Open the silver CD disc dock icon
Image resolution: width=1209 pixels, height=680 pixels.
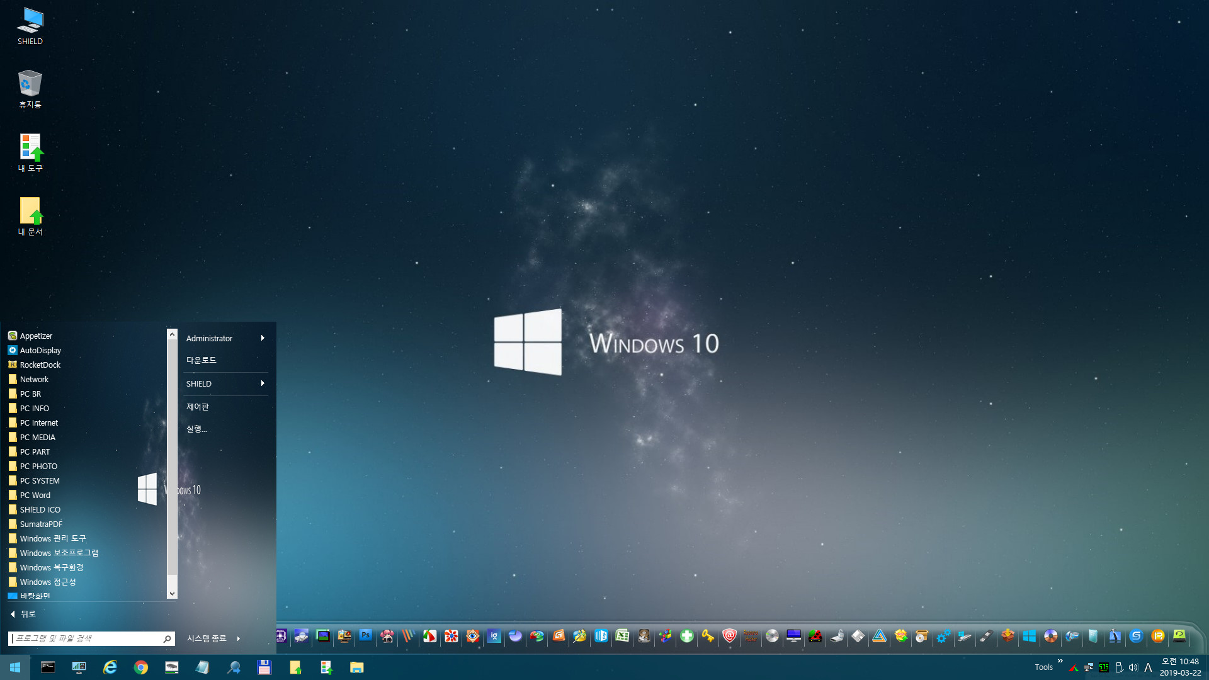pyautogui.click(x=772, y=636)
